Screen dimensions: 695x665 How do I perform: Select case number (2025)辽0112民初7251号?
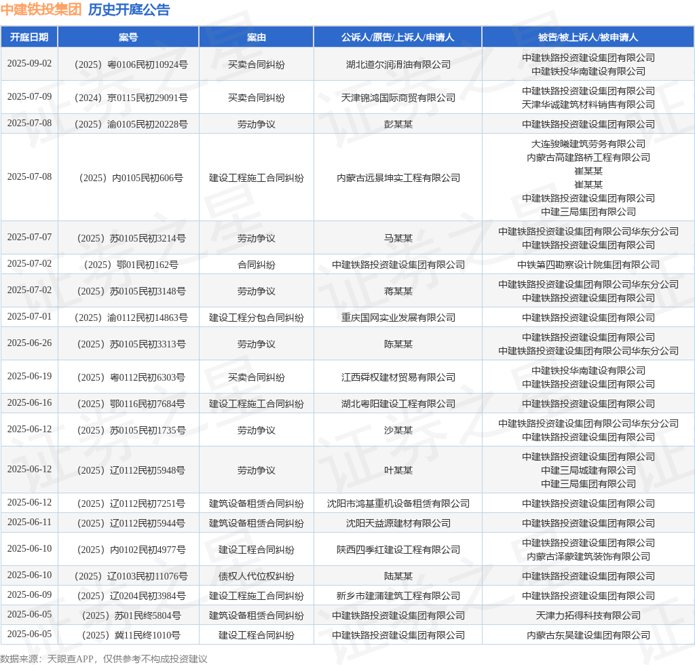coord(131,503)
